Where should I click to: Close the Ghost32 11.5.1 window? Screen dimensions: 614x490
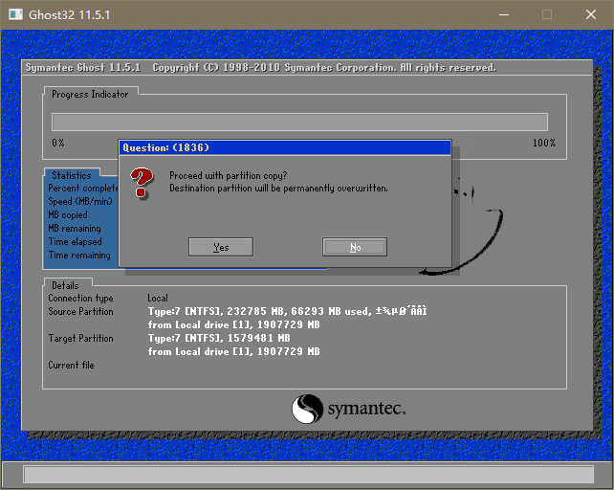[x=591, y=14]
